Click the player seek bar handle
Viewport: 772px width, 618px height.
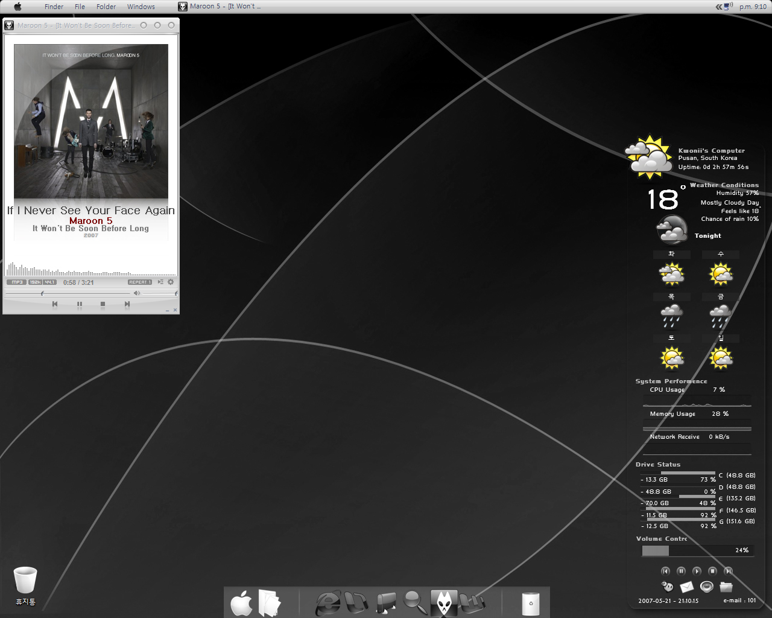(x=42, y=293)
